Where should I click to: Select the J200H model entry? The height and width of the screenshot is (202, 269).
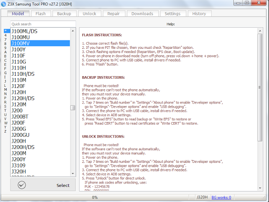coord(40,141)
